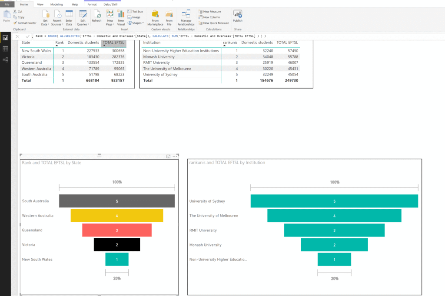Screen dimensions: 445x296
Task: Click the Monash University table row
Action: coord(220,57)
